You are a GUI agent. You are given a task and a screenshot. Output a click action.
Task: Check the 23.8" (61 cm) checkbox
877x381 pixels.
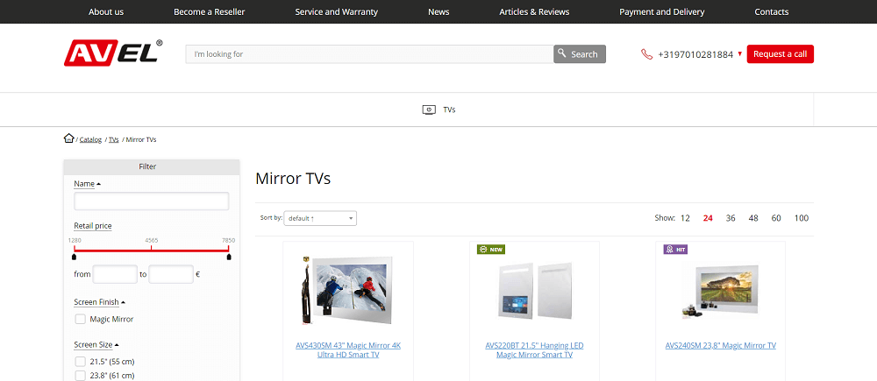click(x=80, y=376)
